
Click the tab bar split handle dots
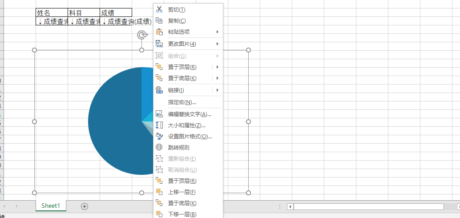280,206
